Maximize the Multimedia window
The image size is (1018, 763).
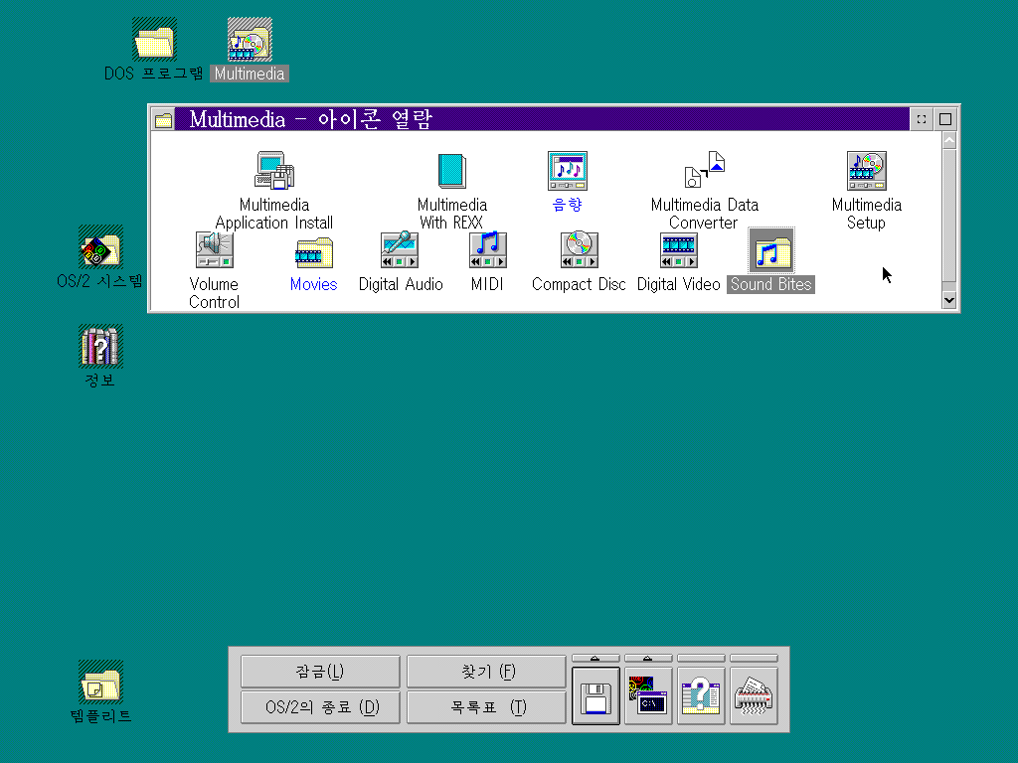click(x=945, y=119)
